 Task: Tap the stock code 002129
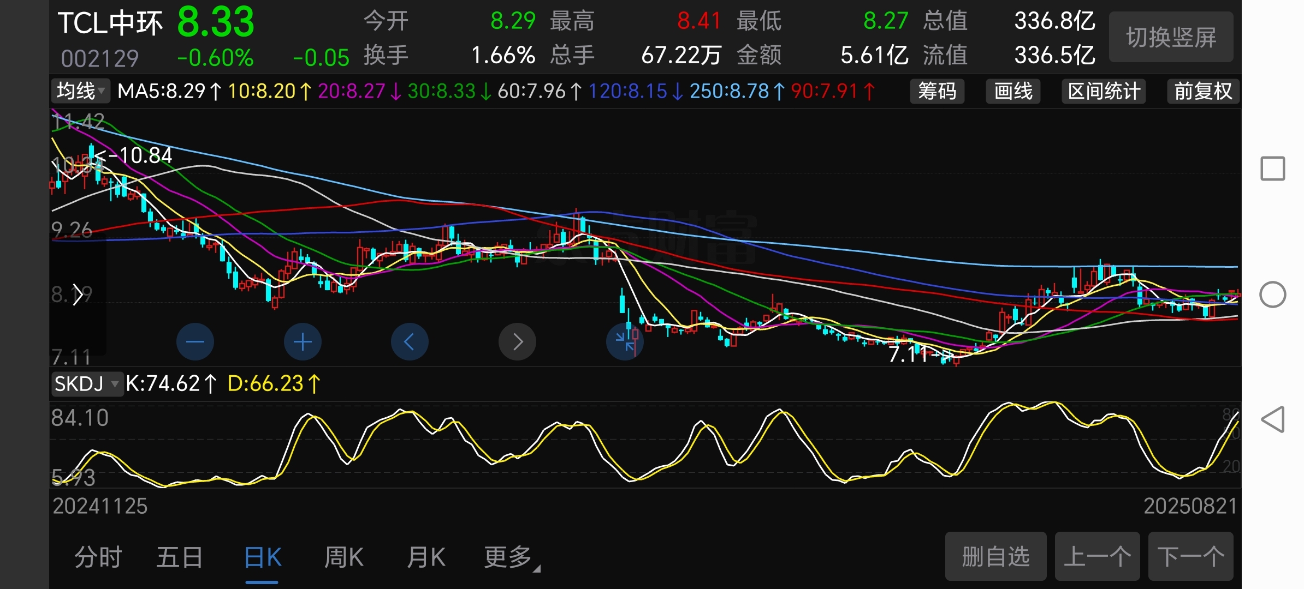pyautogui.click(x=100, y=58)
